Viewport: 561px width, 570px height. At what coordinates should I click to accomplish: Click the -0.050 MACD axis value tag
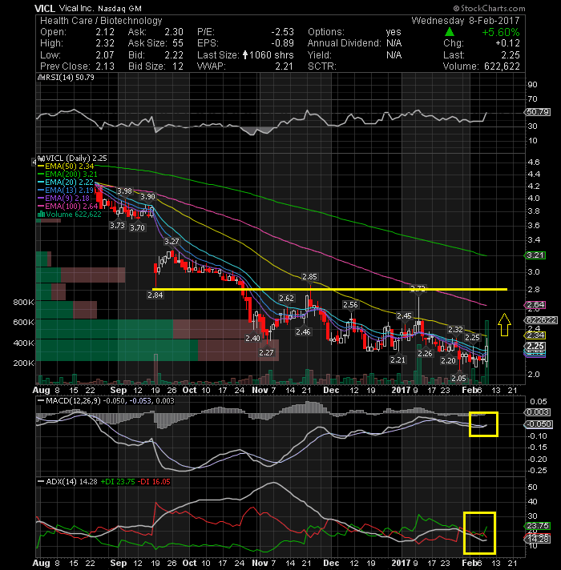click(539, 424)
